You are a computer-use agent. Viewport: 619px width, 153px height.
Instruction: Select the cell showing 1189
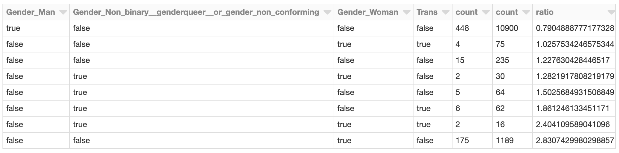[504, 141]
